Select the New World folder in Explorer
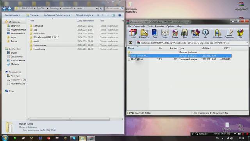 point(39,33)
